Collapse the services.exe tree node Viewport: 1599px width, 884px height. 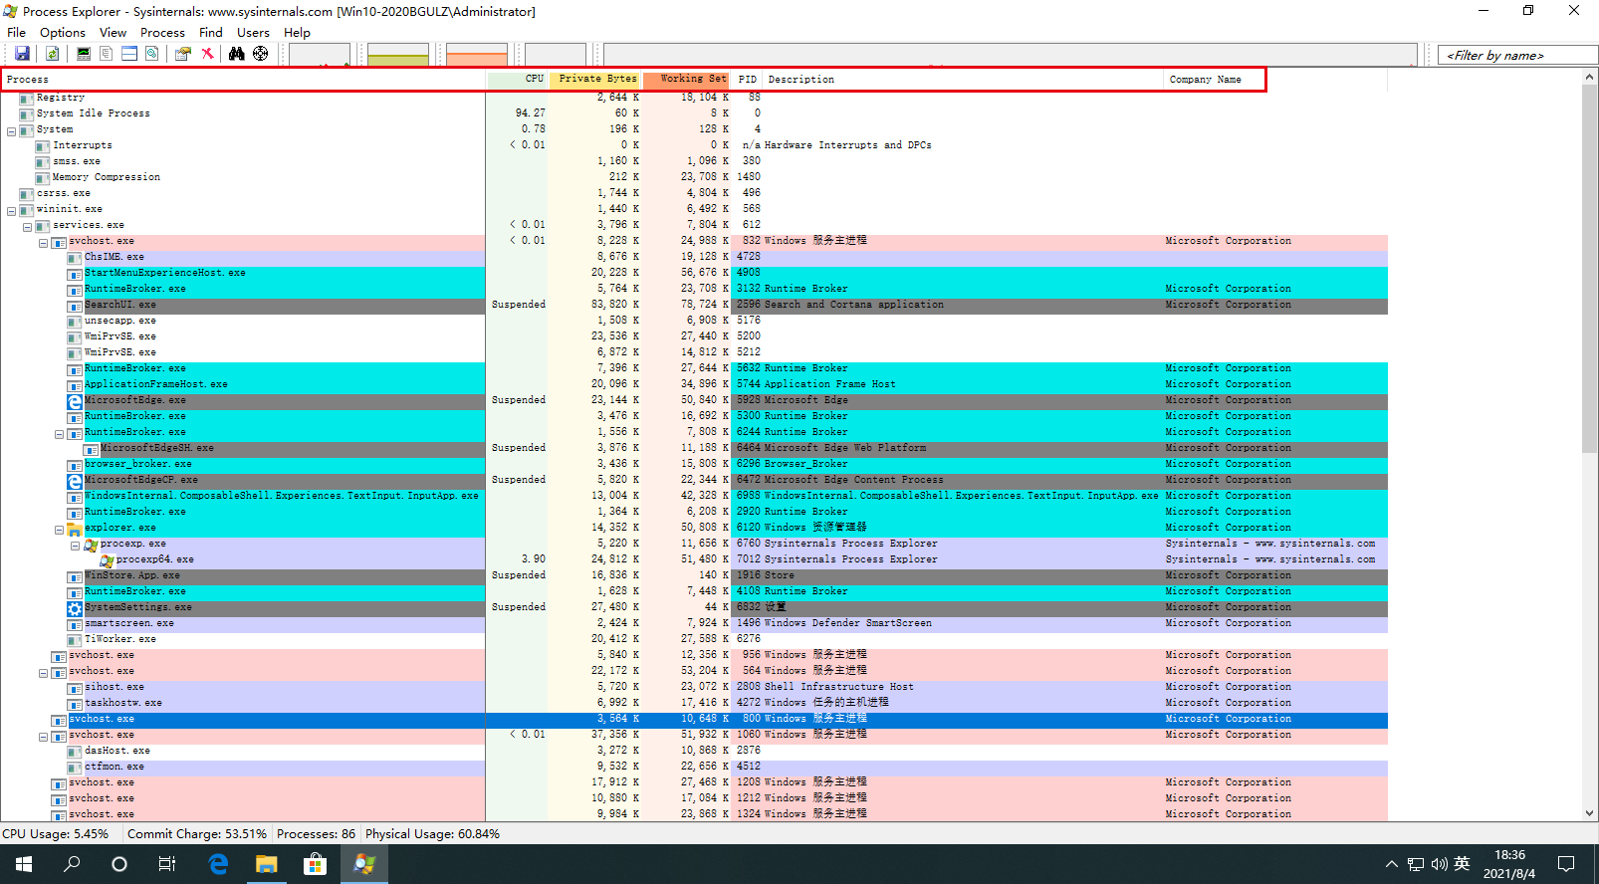pyautogui.click(x=28, y=226)
